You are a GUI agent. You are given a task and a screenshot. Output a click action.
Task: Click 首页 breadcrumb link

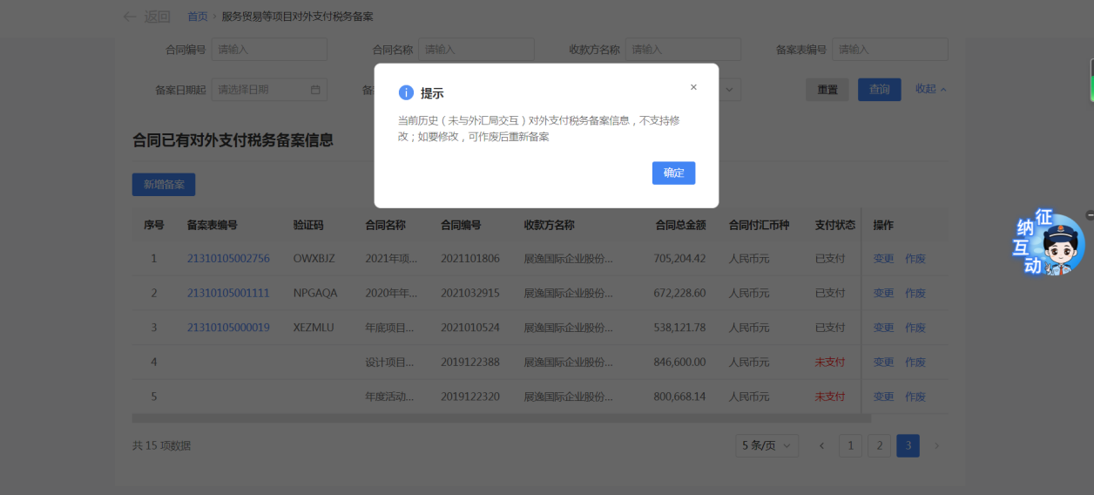pos(198,17)
